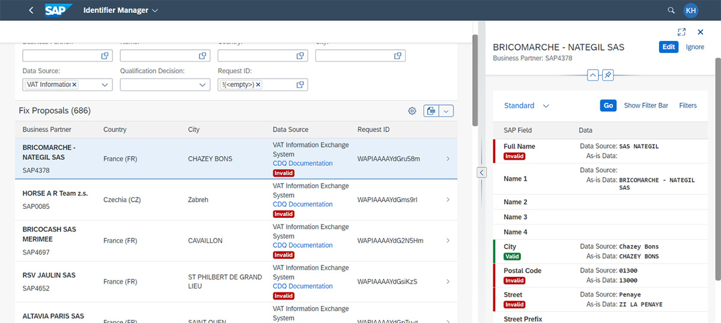Open value help for Business Partner field
This screenshot has width=721, height=323.
[105, 56]
